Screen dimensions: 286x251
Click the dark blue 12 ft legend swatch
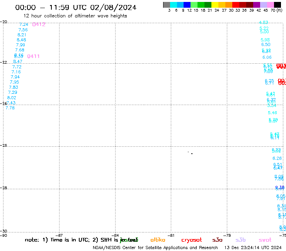[187, 5]
